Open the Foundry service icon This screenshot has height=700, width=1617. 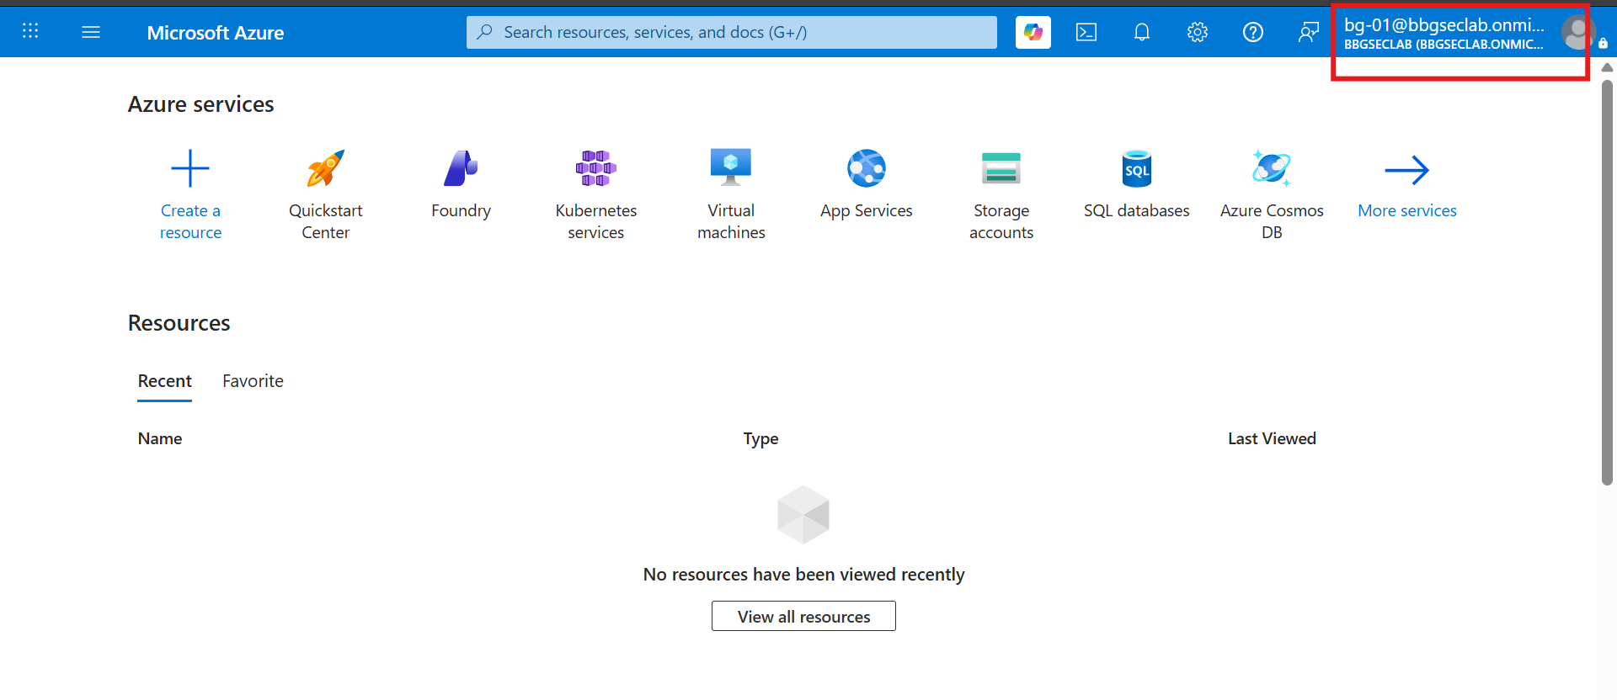461,168
